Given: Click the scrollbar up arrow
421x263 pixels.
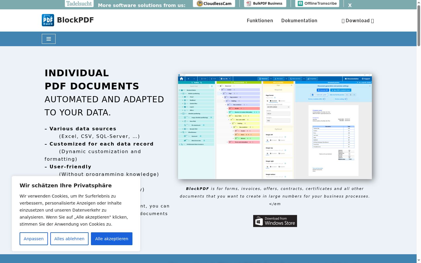Looking at the screenshot, I should click(x=419, y=2).
